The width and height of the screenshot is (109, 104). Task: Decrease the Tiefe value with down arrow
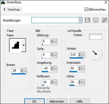(52, 56)
